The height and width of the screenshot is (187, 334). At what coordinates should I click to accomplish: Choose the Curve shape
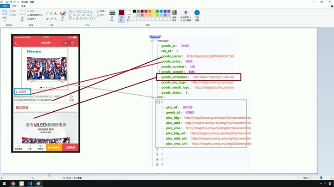(74, 12)
